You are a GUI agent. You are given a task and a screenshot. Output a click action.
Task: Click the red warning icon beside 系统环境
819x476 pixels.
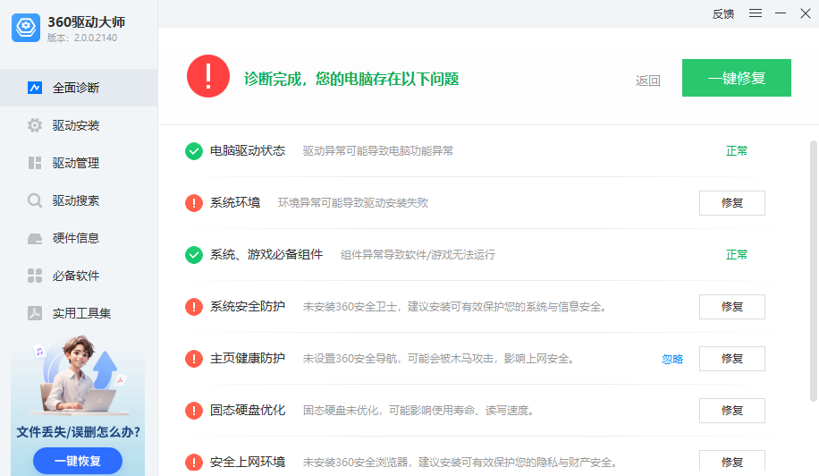194,203
